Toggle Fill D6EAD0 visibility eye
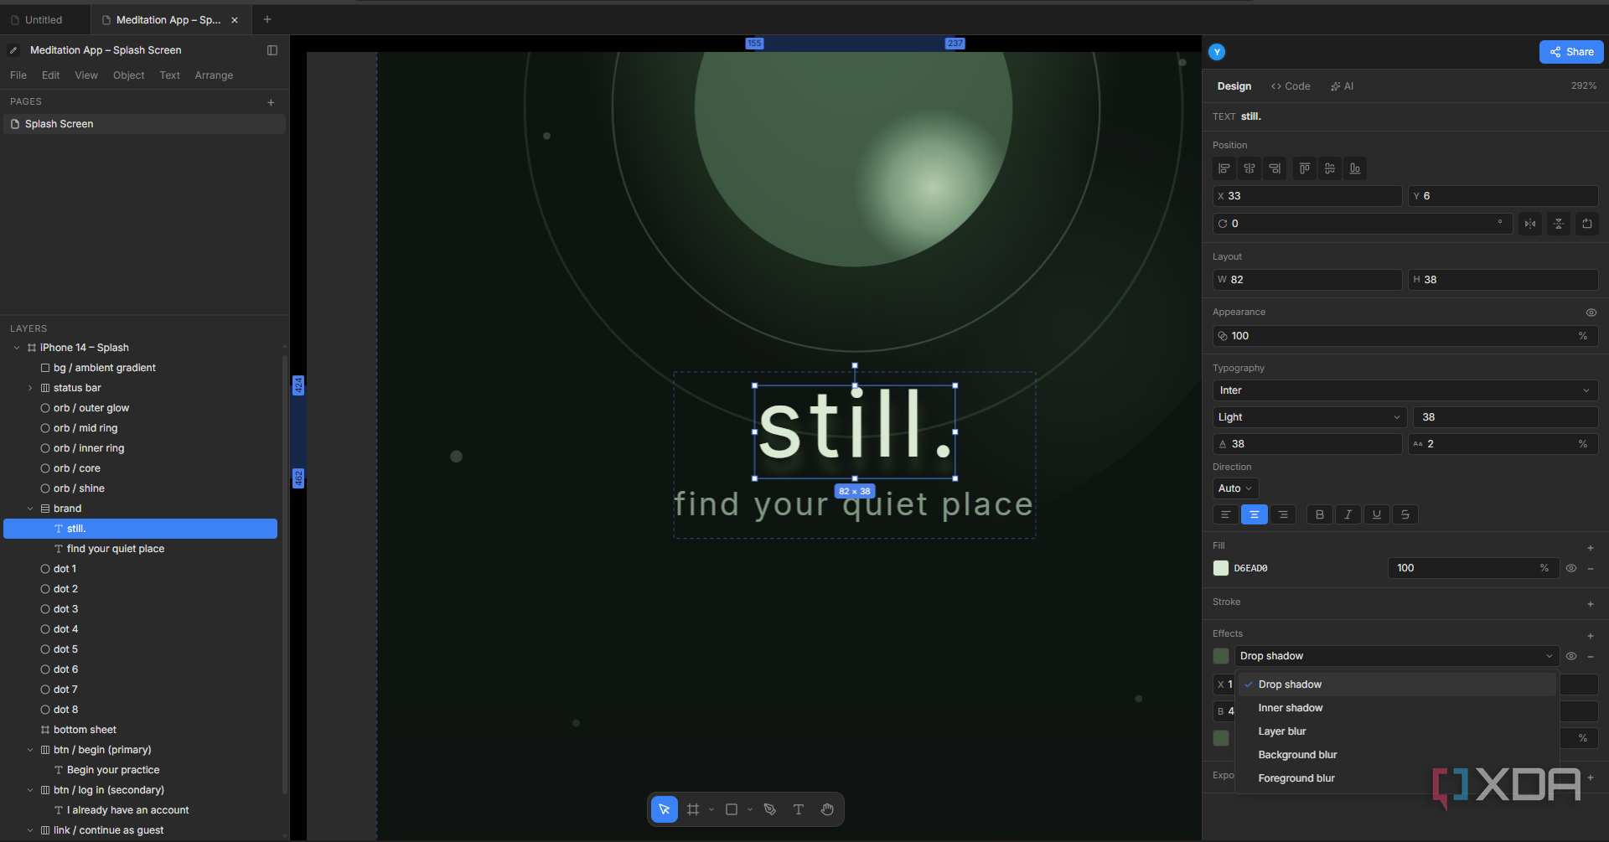This screenshot has height=842, width=1609. [1571, 568]
